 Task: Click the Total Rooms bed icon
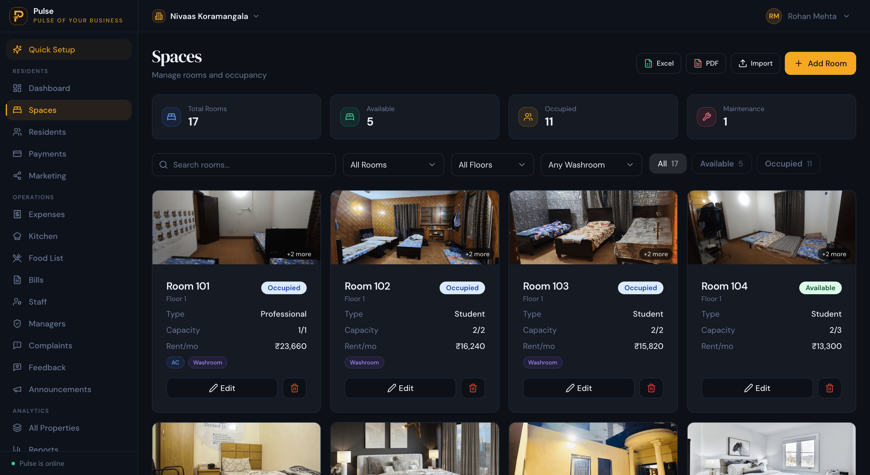[171, 117]
